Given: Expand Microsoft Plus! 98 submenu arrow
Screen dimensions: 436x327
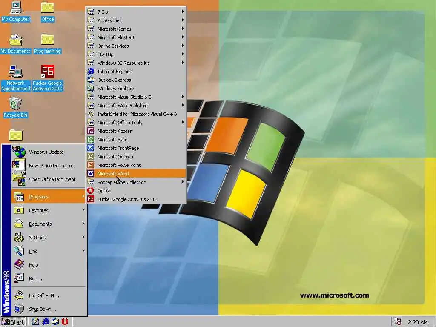Looking at the screenshot, I should pyautogui.click(x=183, y=37).
